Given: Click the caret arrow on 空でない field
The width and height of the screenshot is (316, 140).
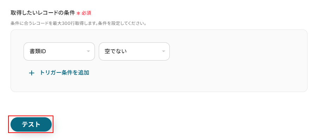Looking at the screenshot, I should [x=163, y=51].
